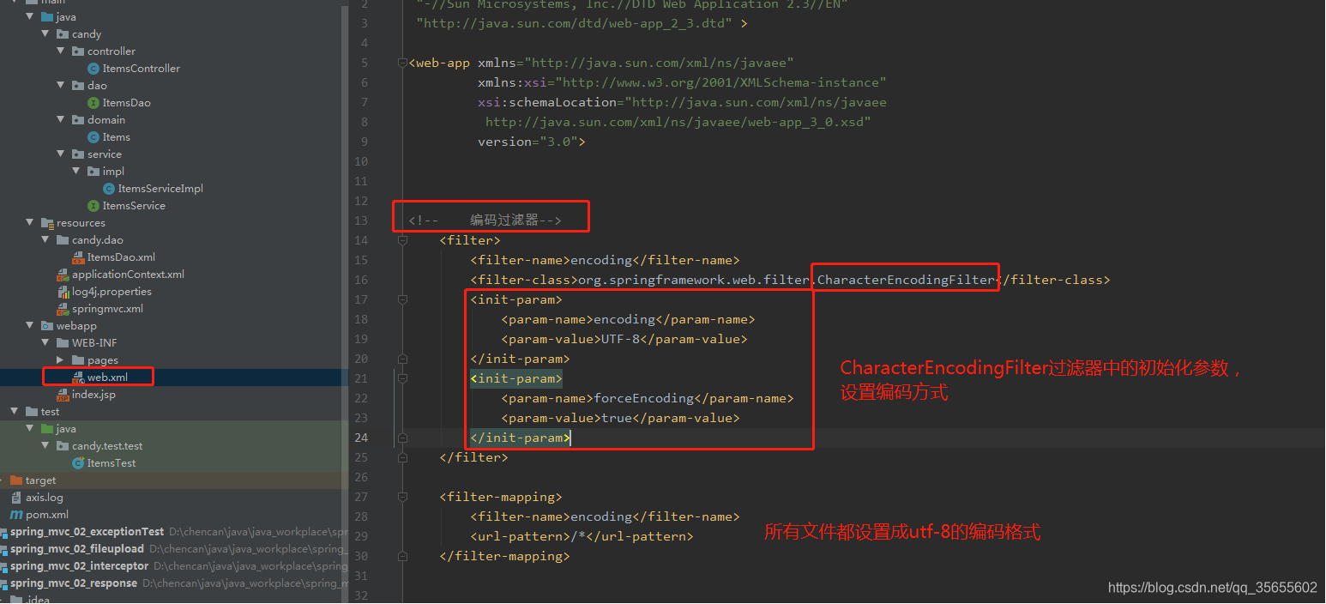This screenshot has height=604, width=1326.
Task: Click the pages folder icon
Action: 78,360
